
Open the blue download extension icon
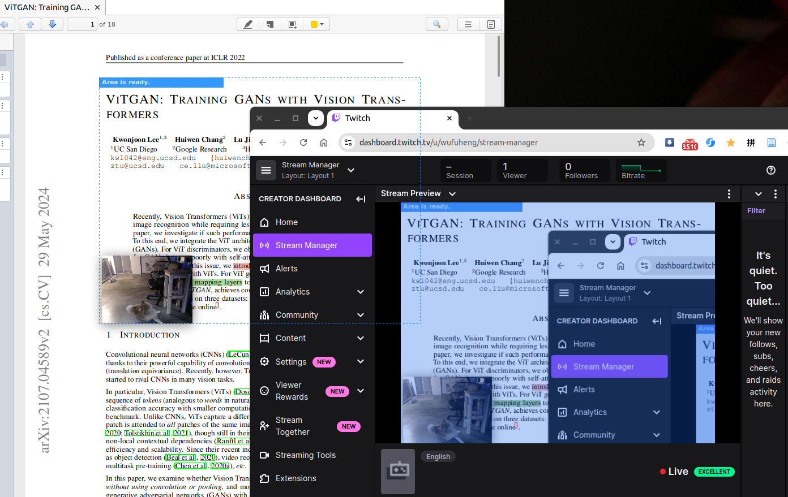(669, 142)
